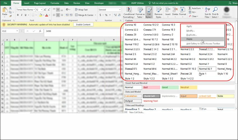Screen dimensions: 238x140
Task: Switch to the Insert tab
Action: coord(26,3)
